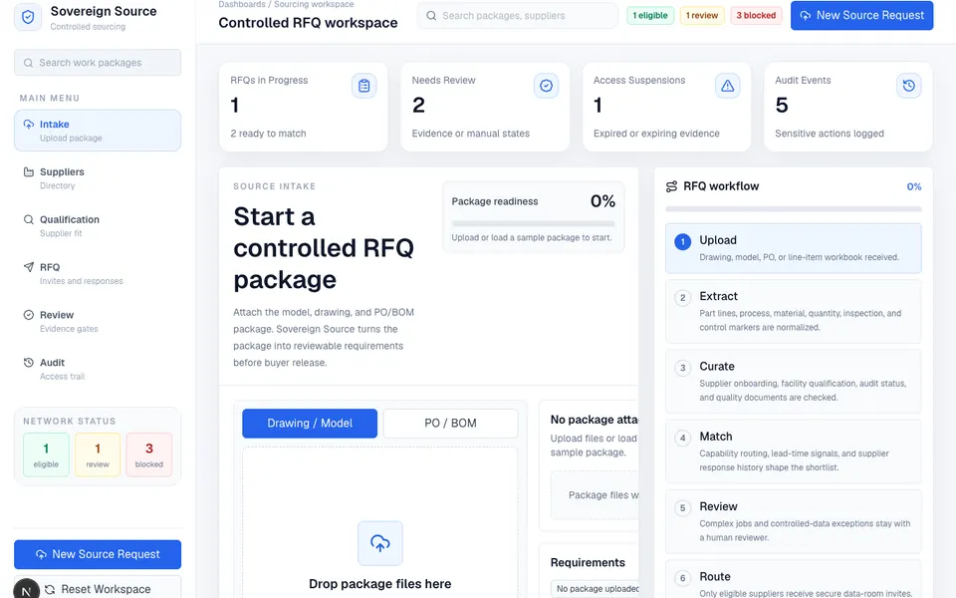Click the step 4 number badge for Match

point(682,439)
